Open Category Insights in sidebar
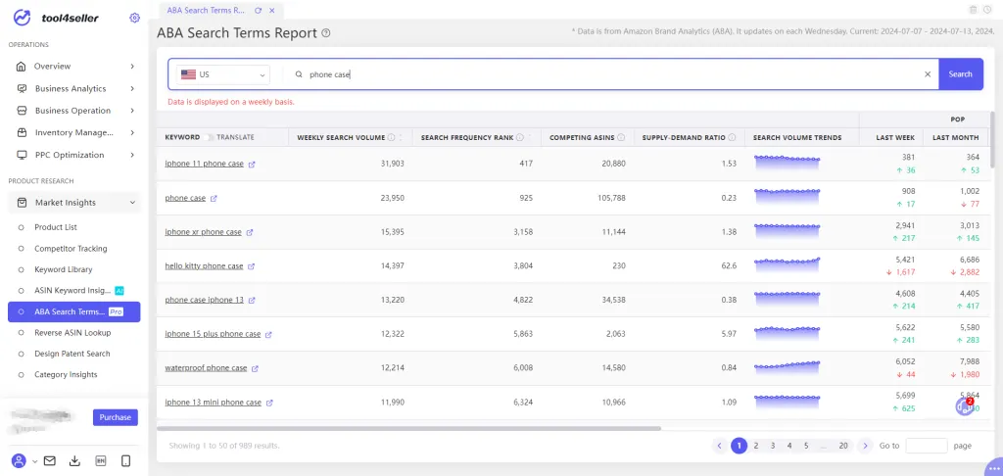 (x=66, y=375)
